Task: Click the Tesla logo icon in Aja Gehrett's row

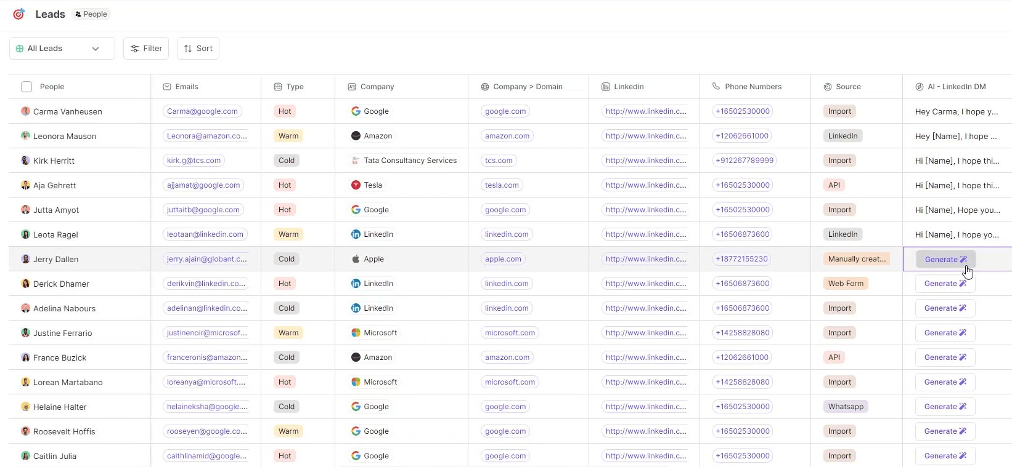Action: (356, 185)
